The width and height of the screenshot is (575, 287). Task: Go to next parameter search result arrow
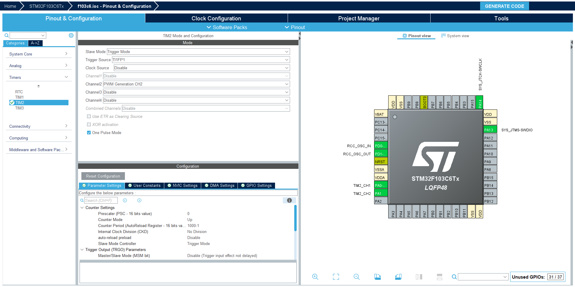click(139, 200)
